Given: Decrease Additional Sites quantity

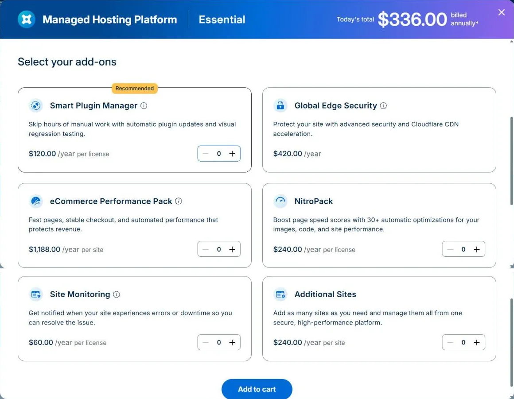Looking at the screenshot, I should (450, 342).
